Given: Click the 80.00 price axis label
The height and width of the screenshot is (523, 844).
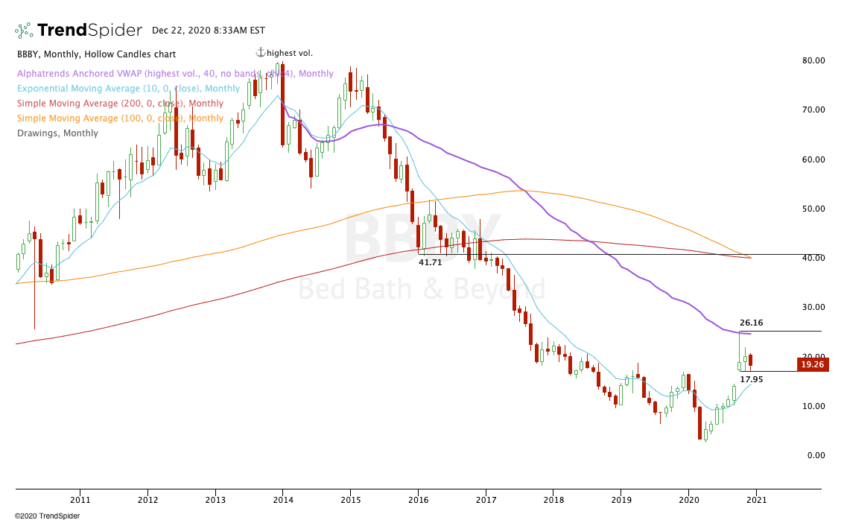Looking at the screenshot, I should pyautogui.click(x=813, y=60).
